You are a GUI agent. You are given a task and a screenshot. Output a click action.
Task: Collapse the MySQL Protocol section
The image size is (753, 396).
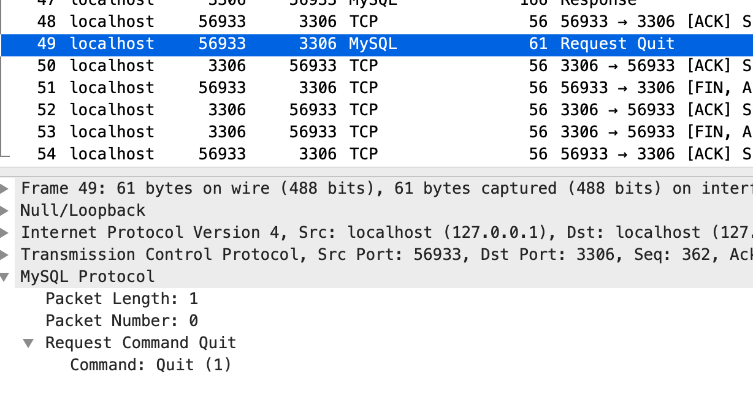click(6, 276)
